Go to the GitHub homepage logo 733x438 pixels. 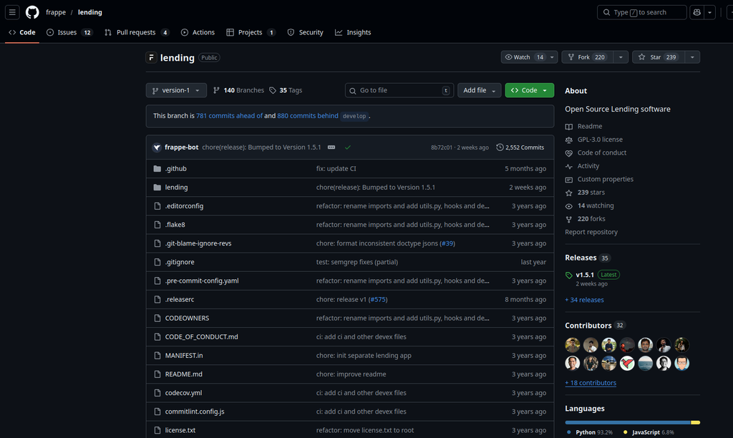(x=32, y=12)
